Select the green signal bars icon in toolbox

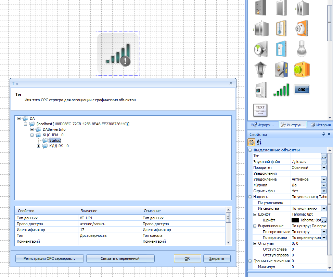[281, 90]
